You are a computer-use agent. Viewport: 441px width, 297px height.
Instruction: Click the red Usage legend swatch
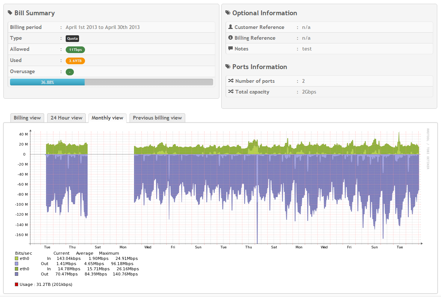16,285
